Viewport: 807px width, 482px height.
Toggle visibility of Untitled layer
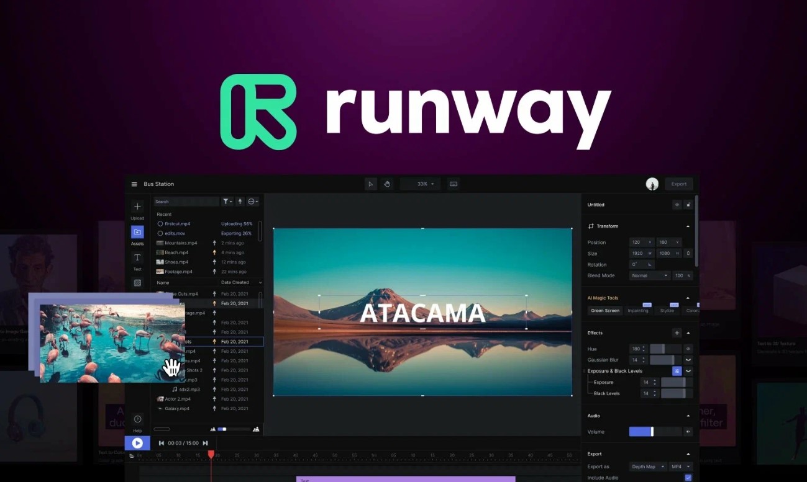pos(677,205)
